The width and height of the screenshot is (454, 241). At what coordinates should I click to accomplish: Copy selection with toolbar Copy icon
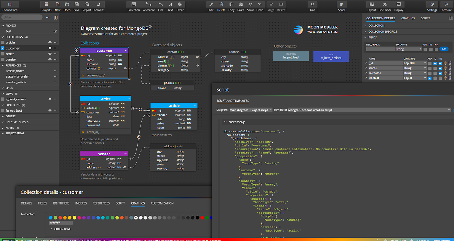(x=231, y=6)
